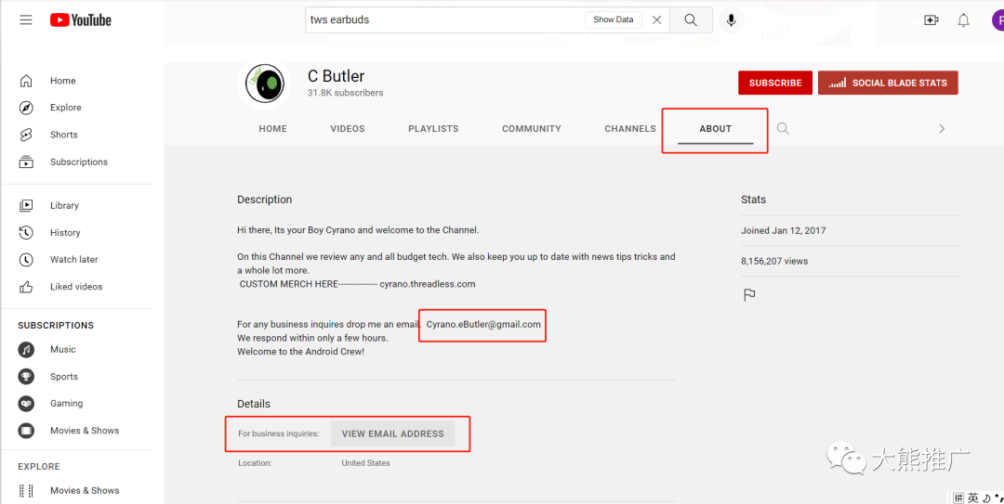Image resolution: width=1004 pixels, height=504 pixels.
Task: Click the Library icon
Action: (26, 205)
